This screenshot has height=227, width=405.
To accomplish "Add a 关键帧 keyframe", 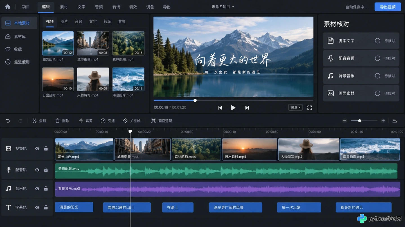I will [132, 121].
